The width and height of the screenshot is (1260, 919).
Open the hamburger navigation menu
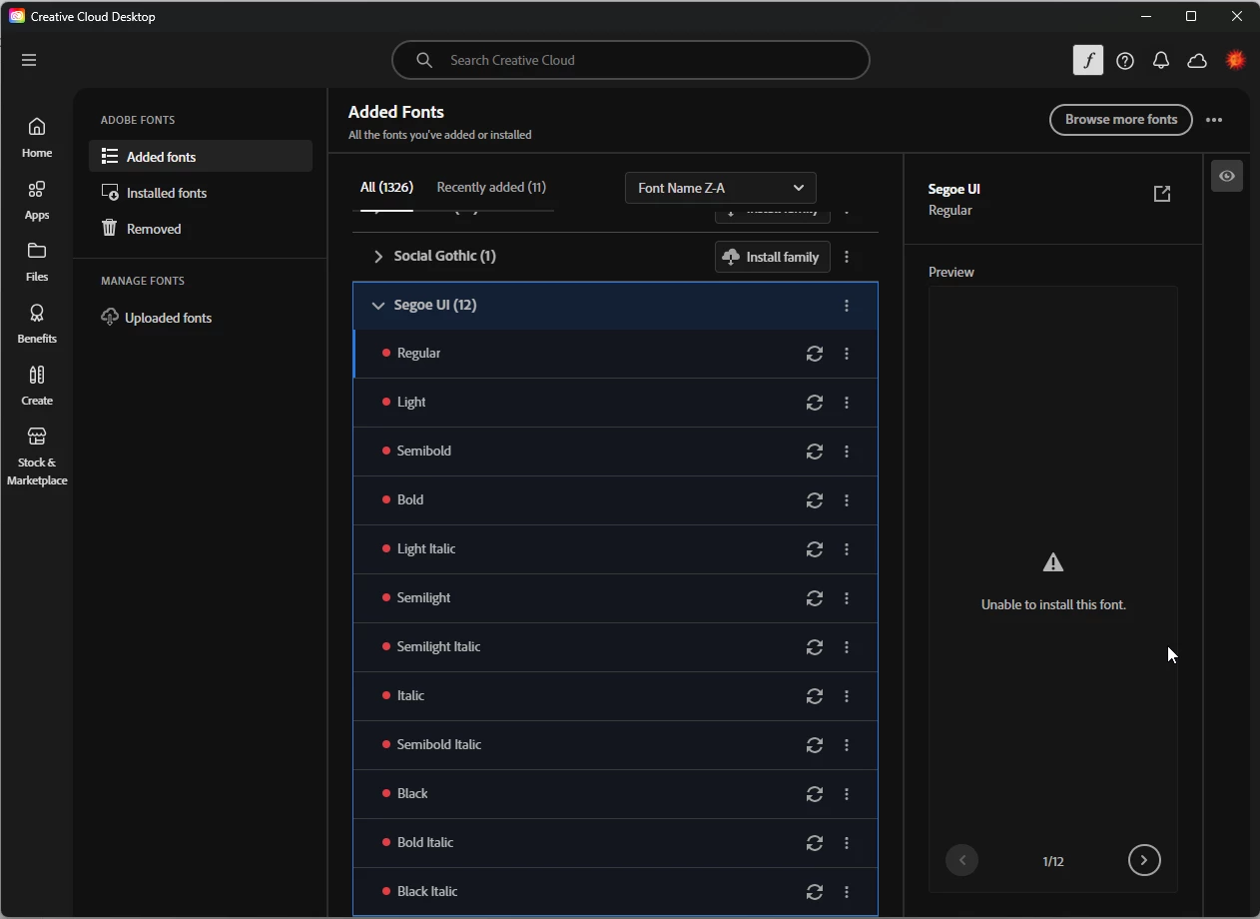(x=29, y=60)
